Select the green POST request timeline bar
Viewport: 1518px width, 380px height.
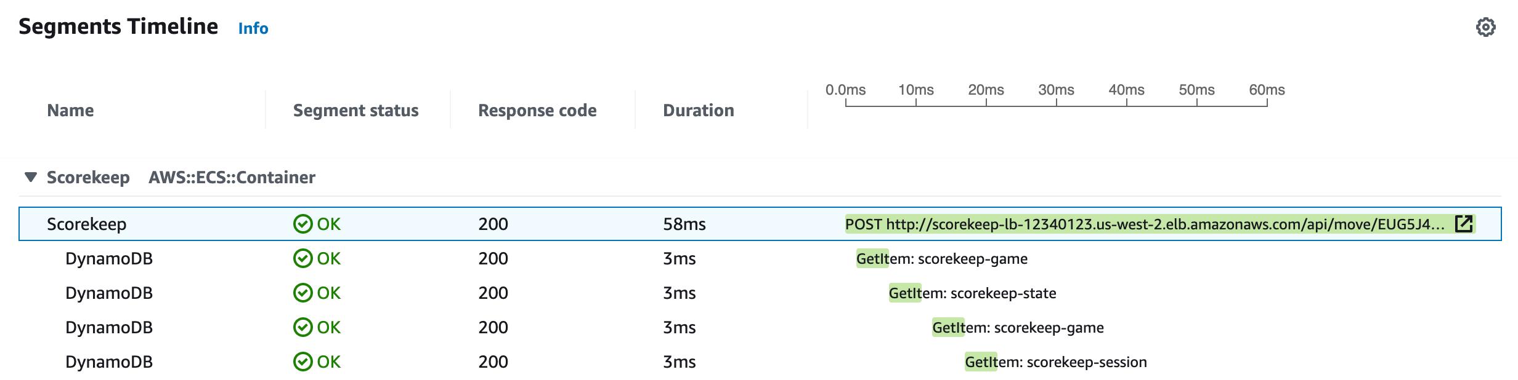pyautogui.click(x=1146, y=224)
